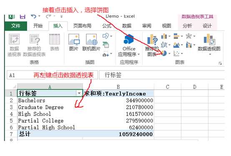
Task: Select the 总计 cell
Action: [50, 134]
